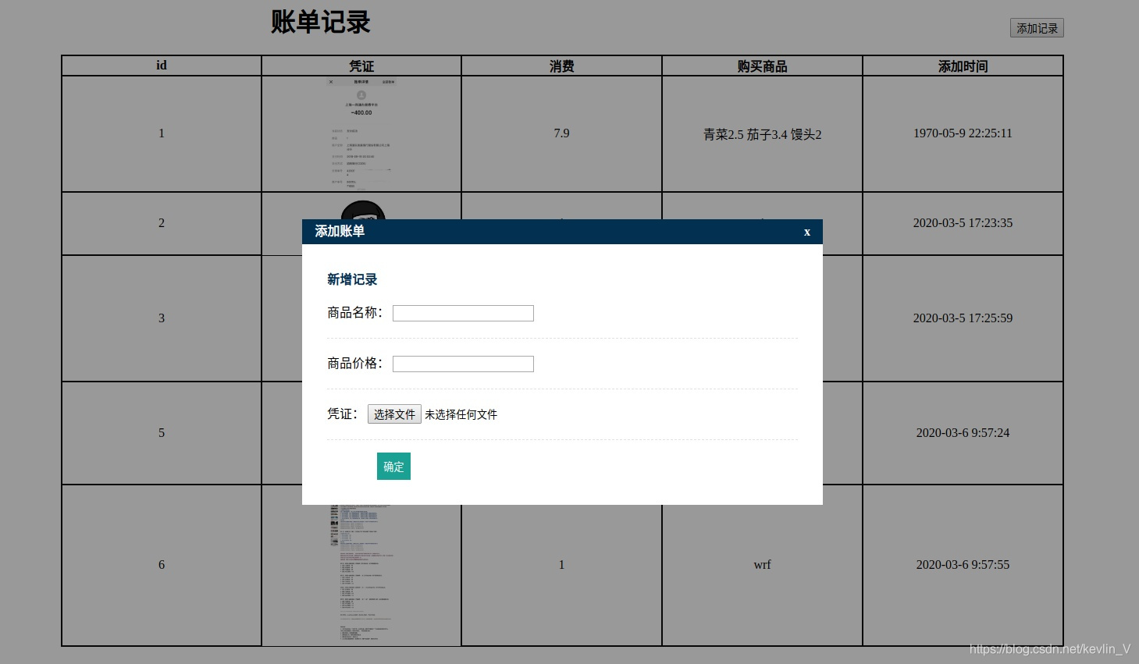Select the 购买商品 column header
The height and width of the screenshot is (664, 1139).
(x=763, y=66)
